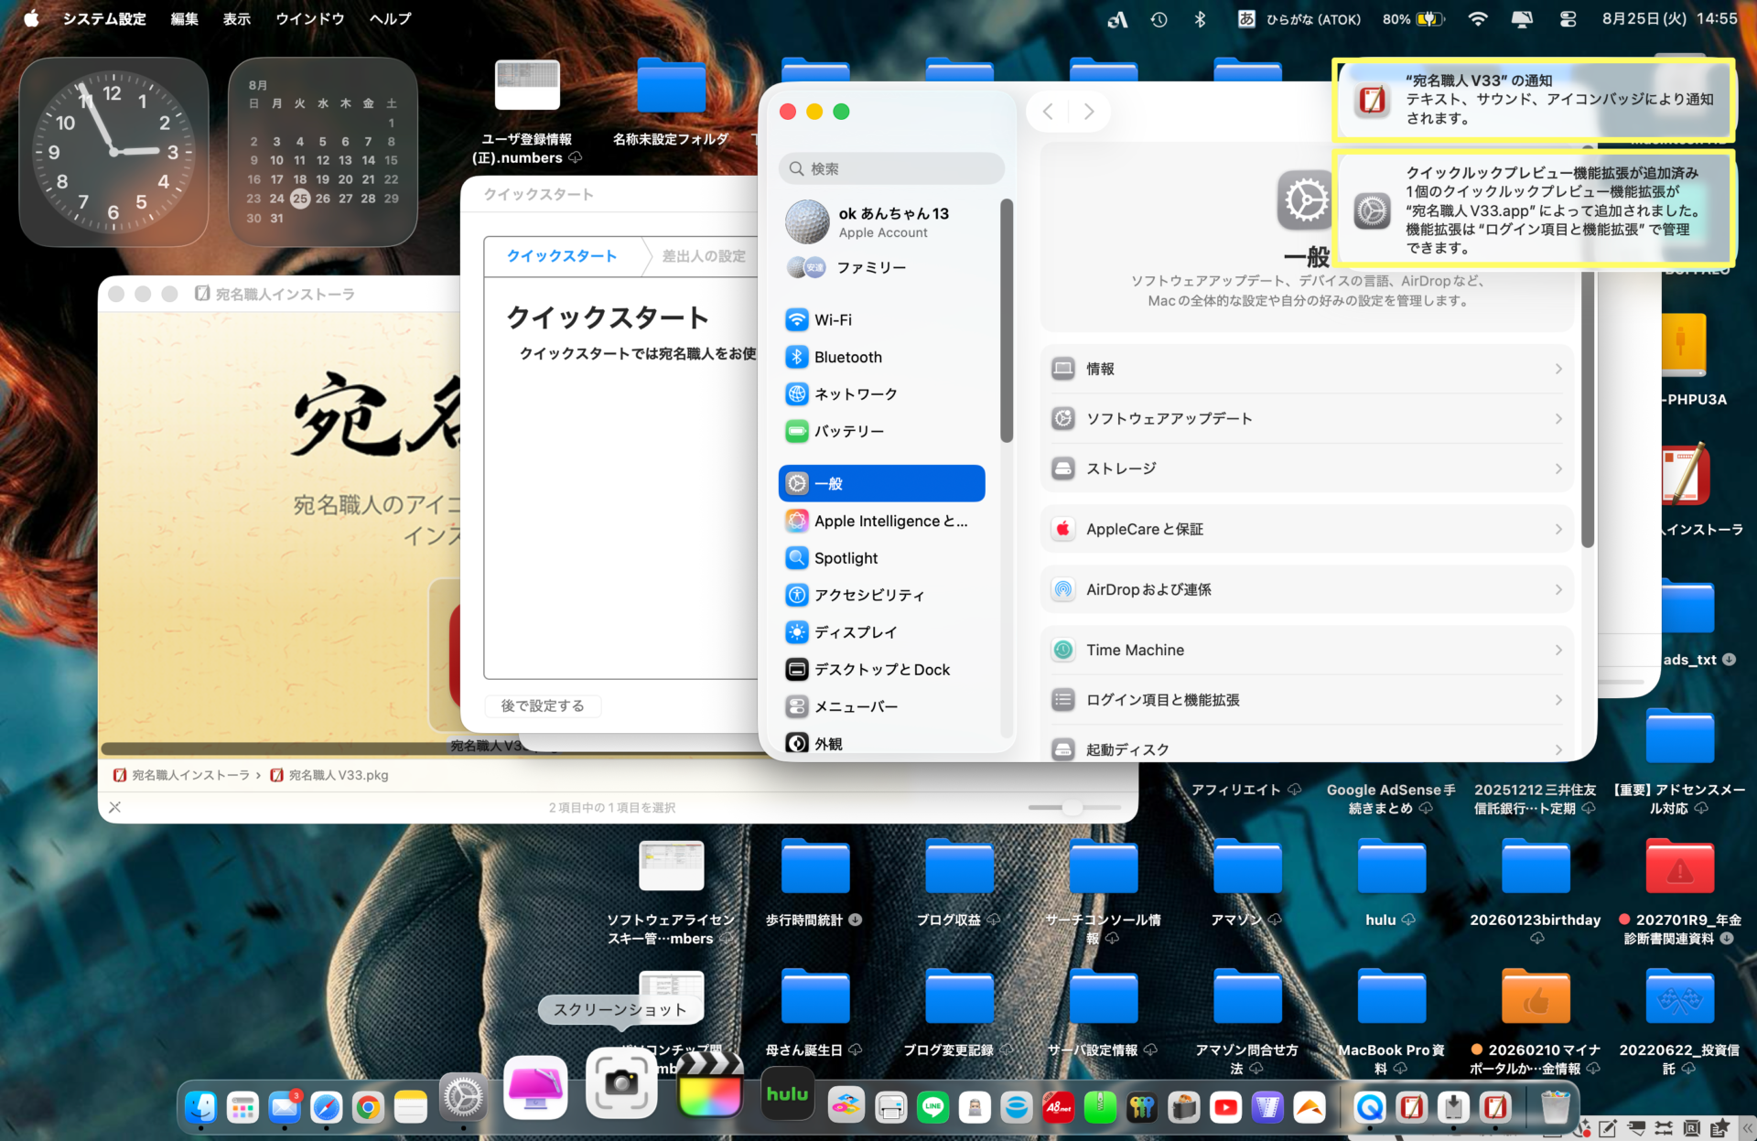Open Control Center in the menu bar
Viewport: 1757px width, 1141px height.
point(1568,19)
